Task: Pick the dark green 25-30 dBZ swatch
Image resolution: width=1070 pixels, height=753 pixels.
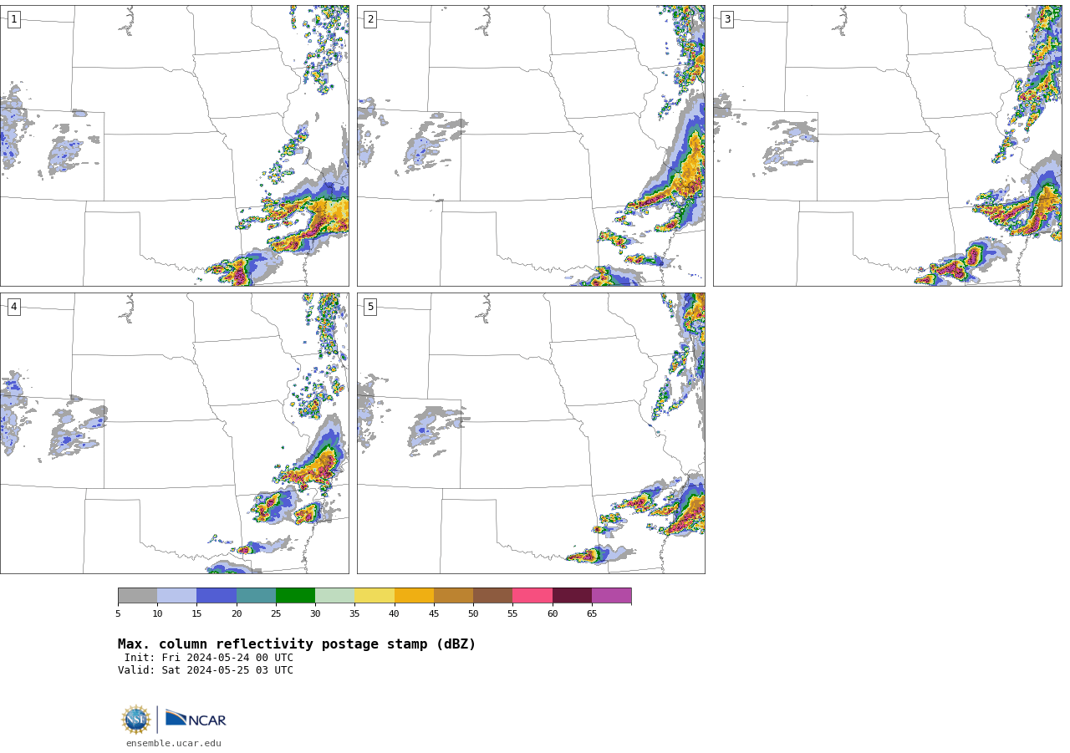Action: tap(295, 596)
